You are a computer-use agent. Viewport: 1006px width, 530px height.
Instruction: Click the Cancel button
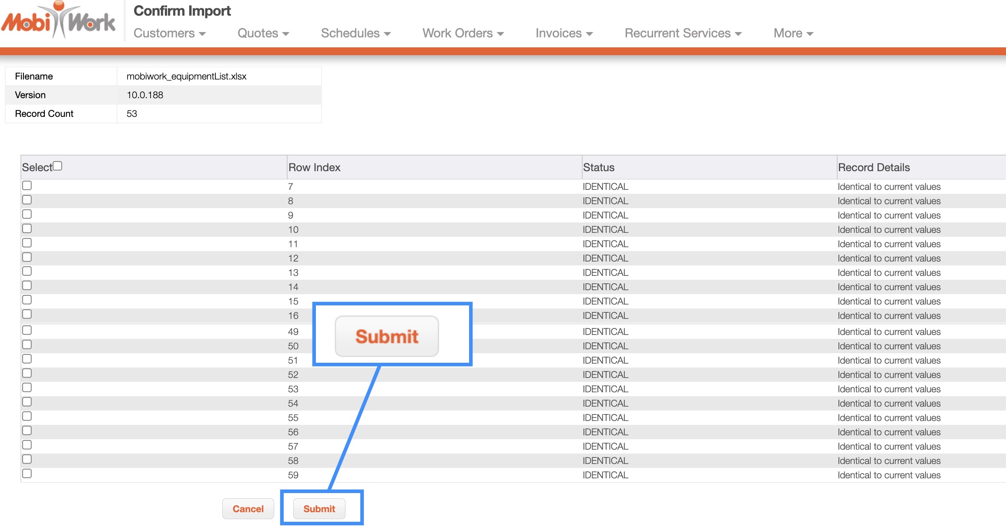(x=248, y=509)
